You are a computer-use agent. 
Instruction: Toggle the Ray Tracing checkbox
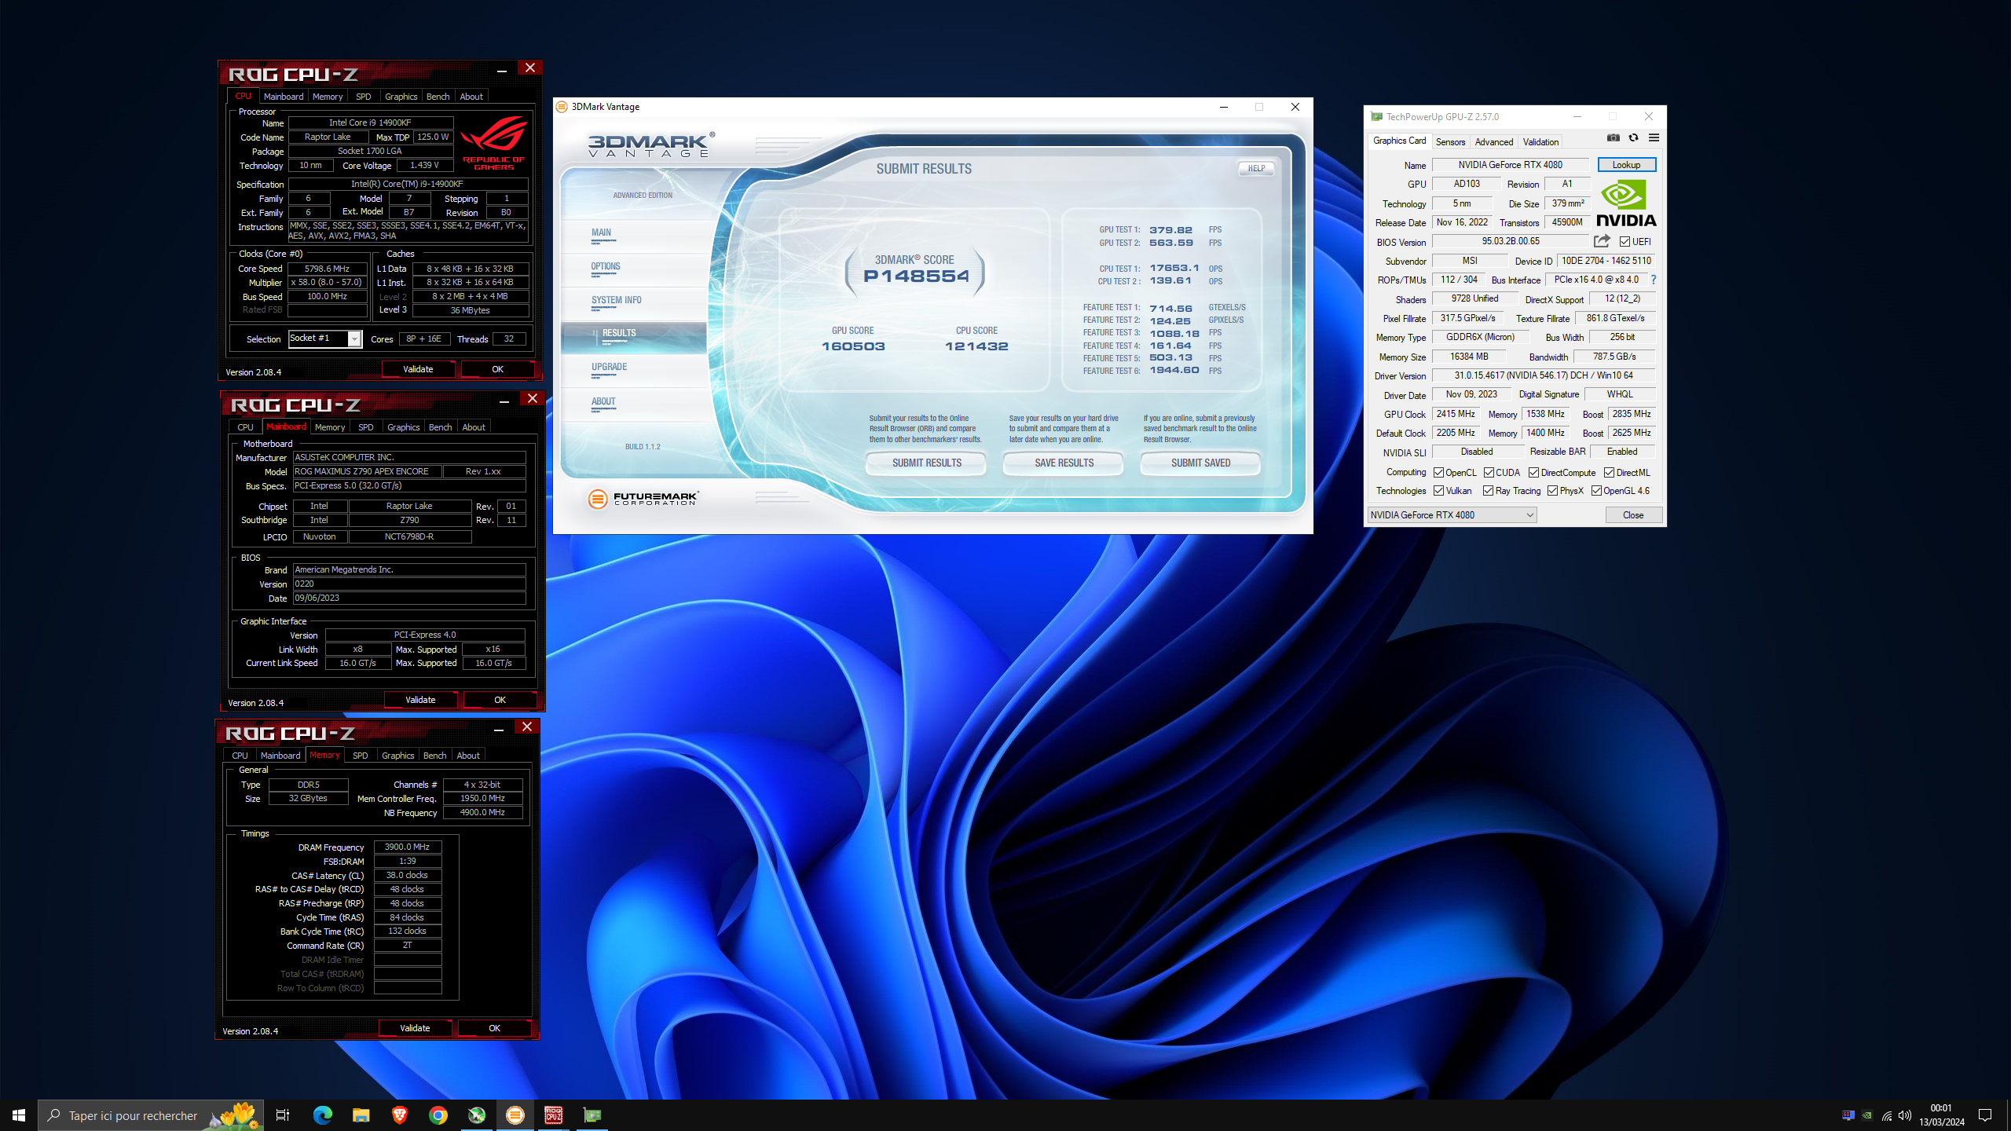click(1488, 491)
